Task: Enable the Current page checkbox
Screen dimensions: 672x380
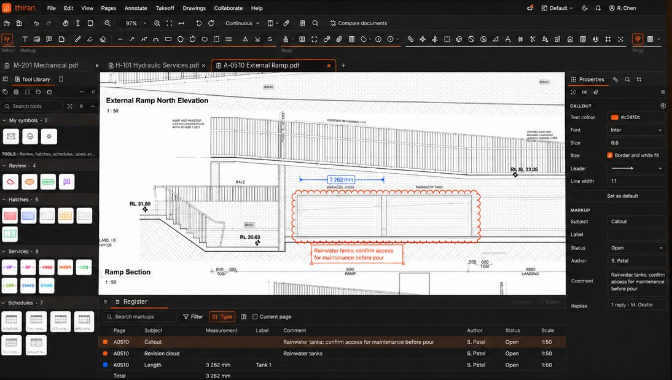Action: [255, 317]
